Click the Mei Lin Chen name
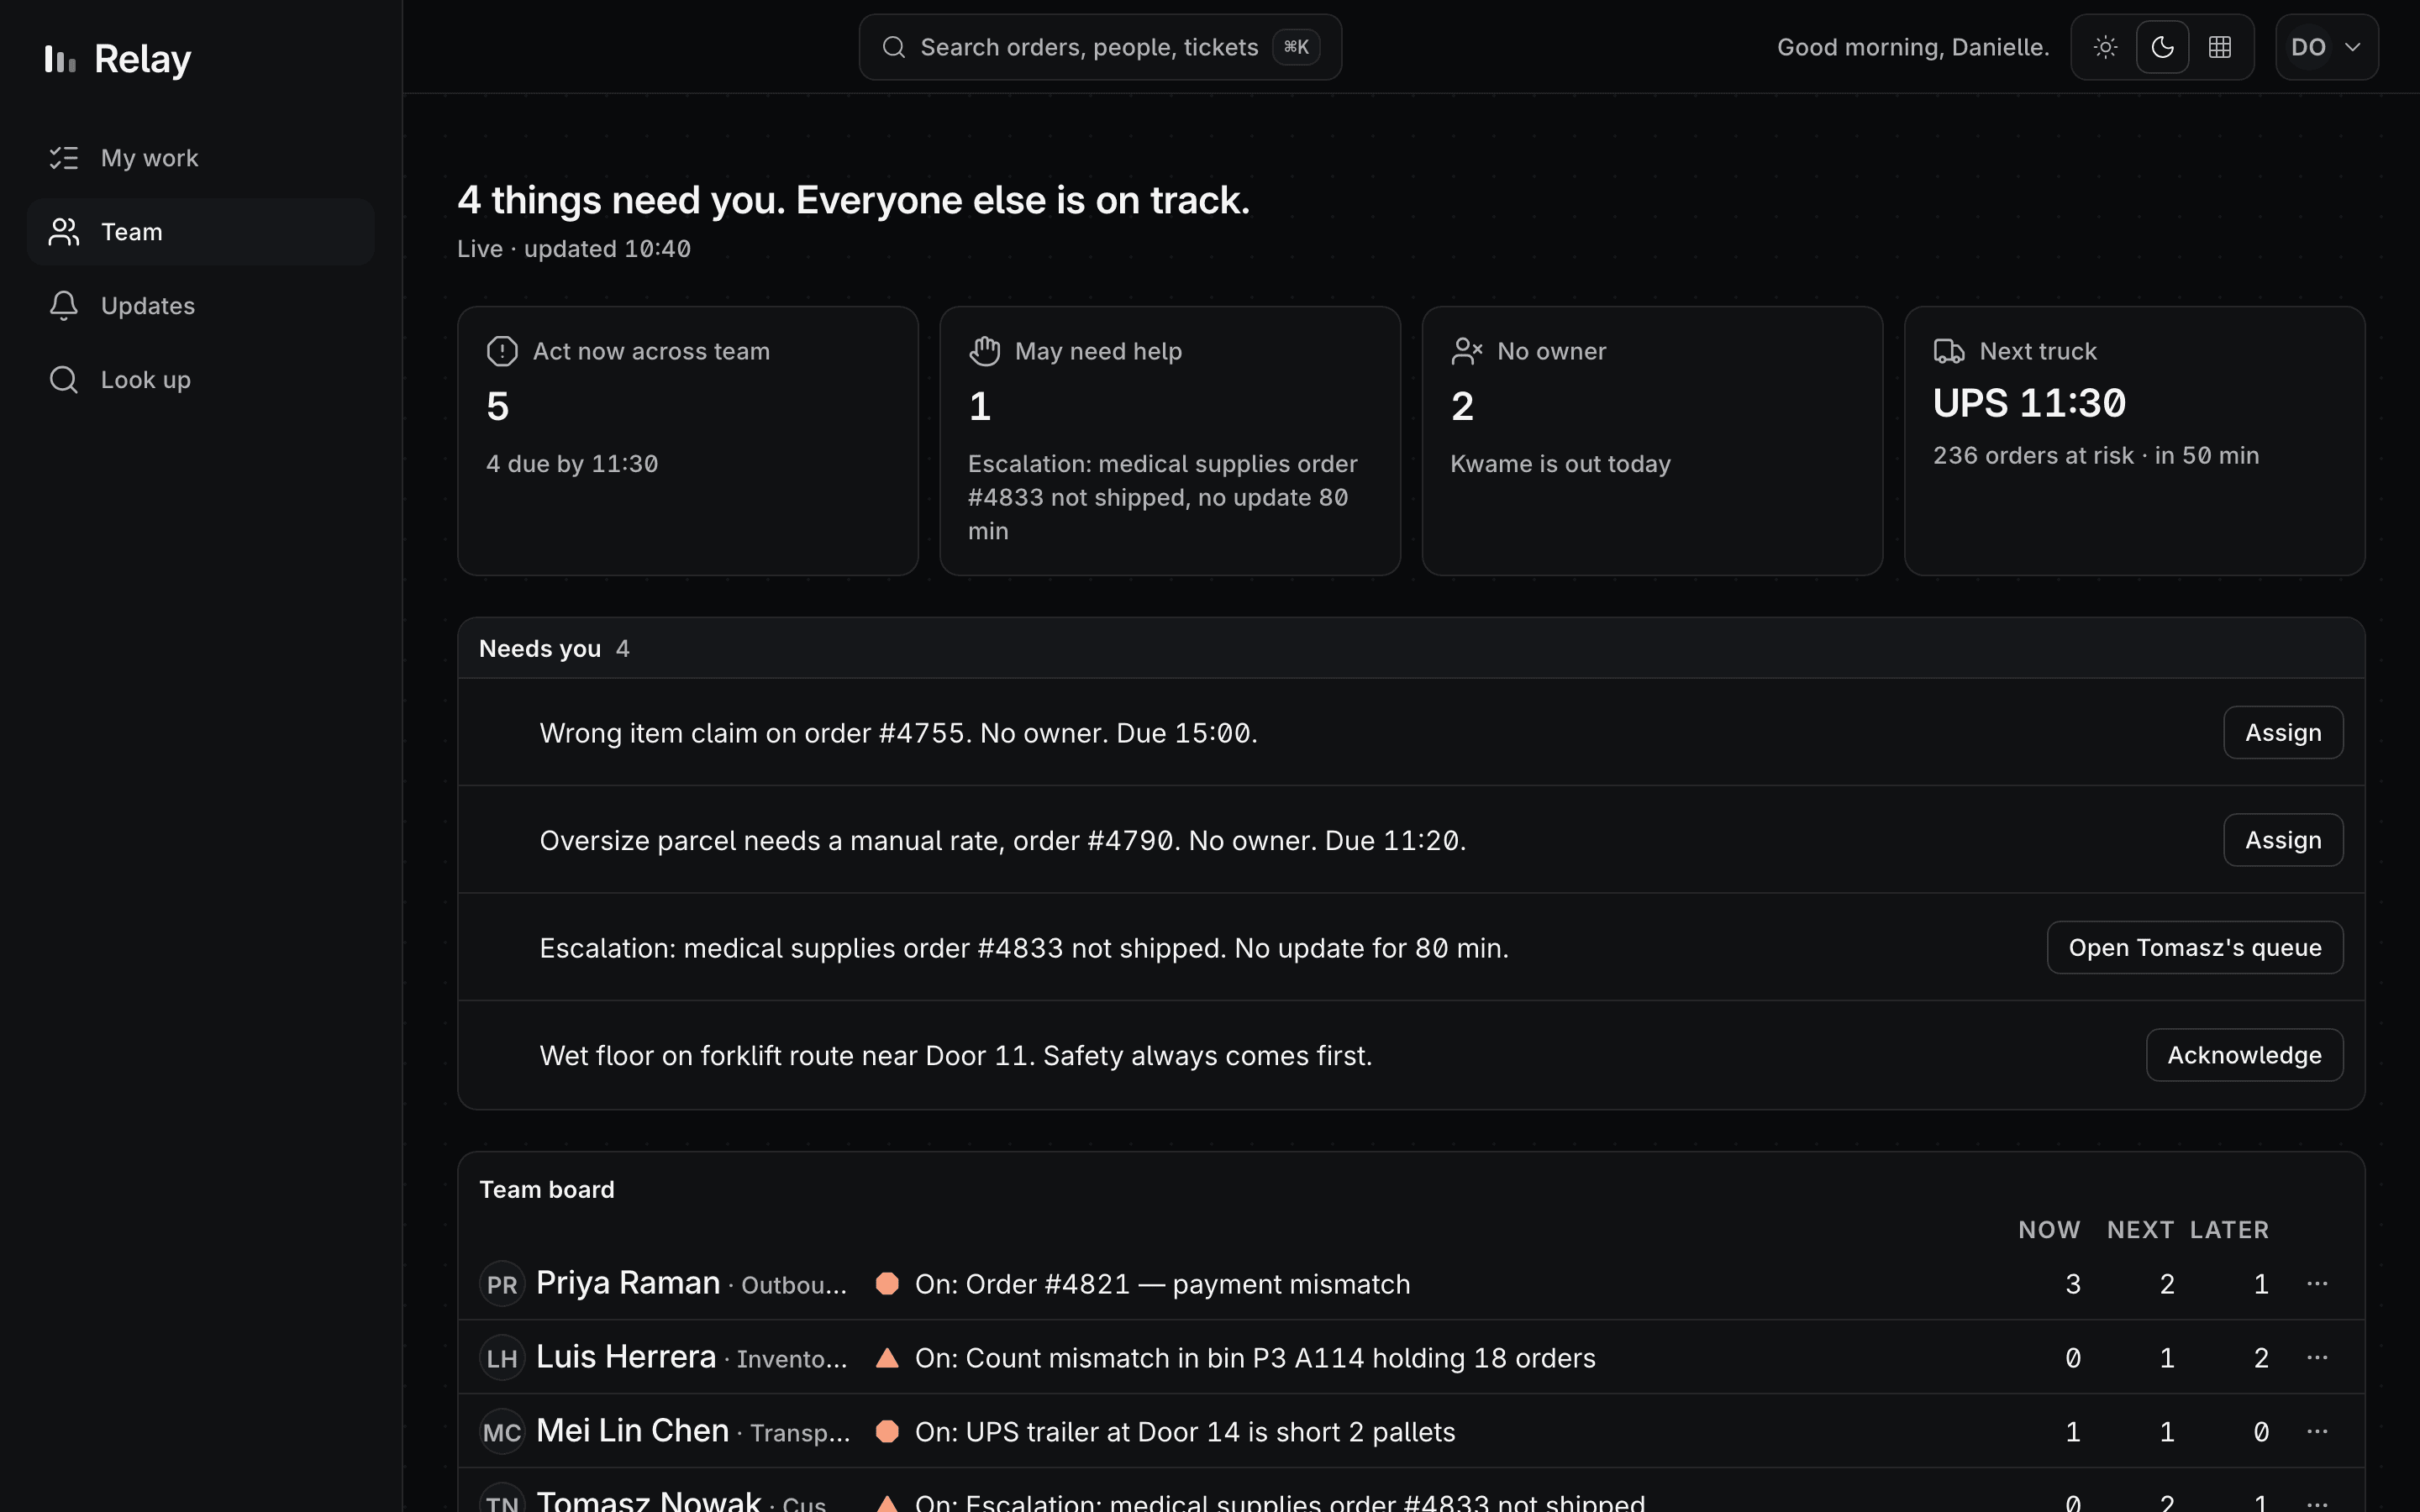Screen dimensions: 2420x1512 pos(632,1430)
